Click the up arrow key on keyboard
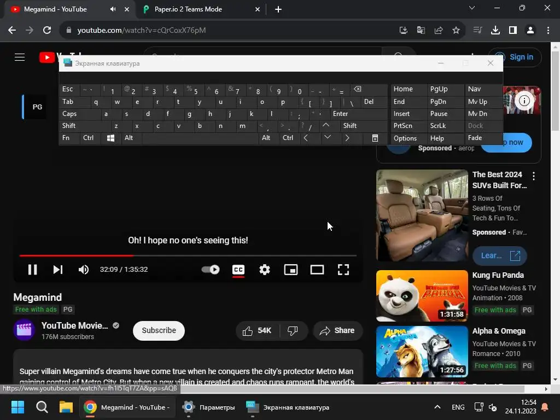The height and width of the screenshot is (420, 560). (x=326, y=126)
